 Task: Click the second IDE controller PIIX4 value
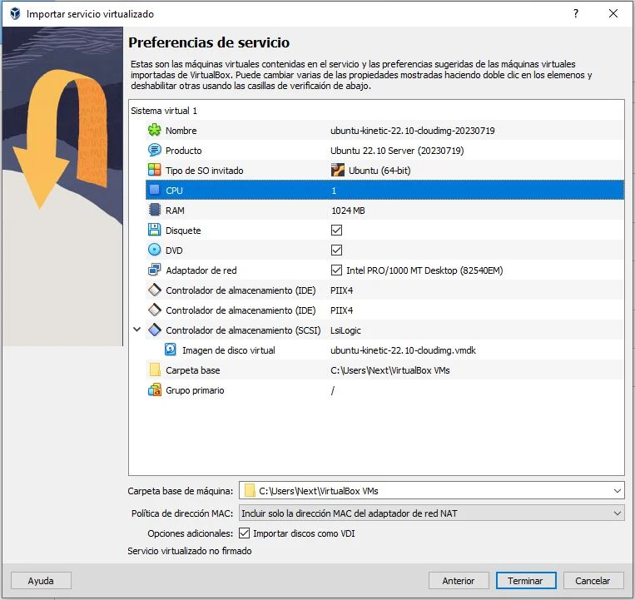coord(341,310)
